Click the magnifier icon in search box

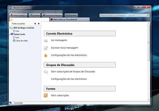tap(148, 15)
